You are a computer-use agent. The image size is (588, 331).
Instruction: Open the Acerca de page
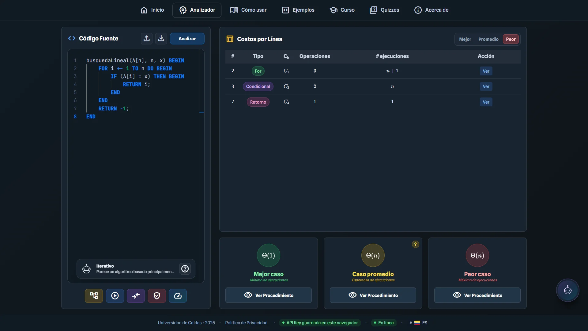pos(431,10)
